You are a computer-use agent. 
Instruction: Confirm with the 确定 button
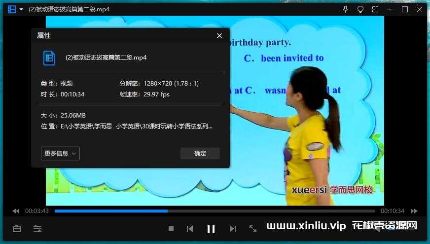click(200, 153)
